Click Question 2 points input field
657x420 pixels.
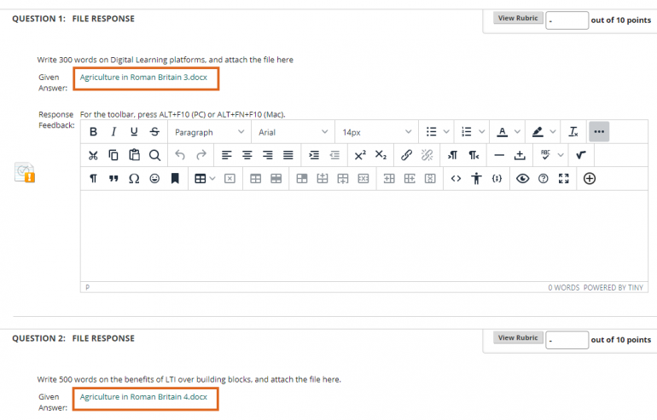[x=567, y=340]
